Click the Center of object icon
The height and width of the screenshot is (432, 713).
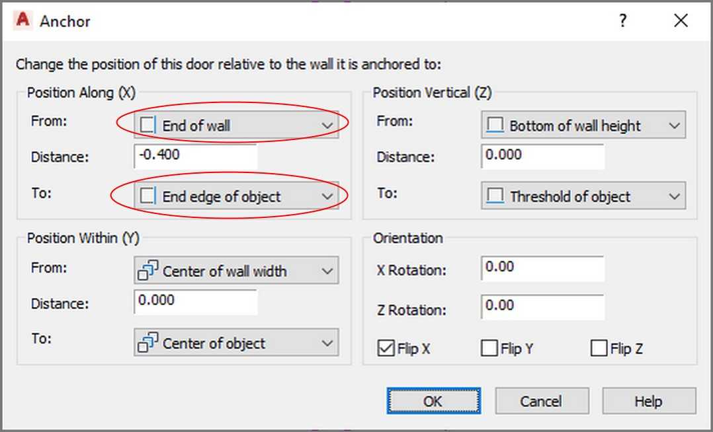click(147, 343)
